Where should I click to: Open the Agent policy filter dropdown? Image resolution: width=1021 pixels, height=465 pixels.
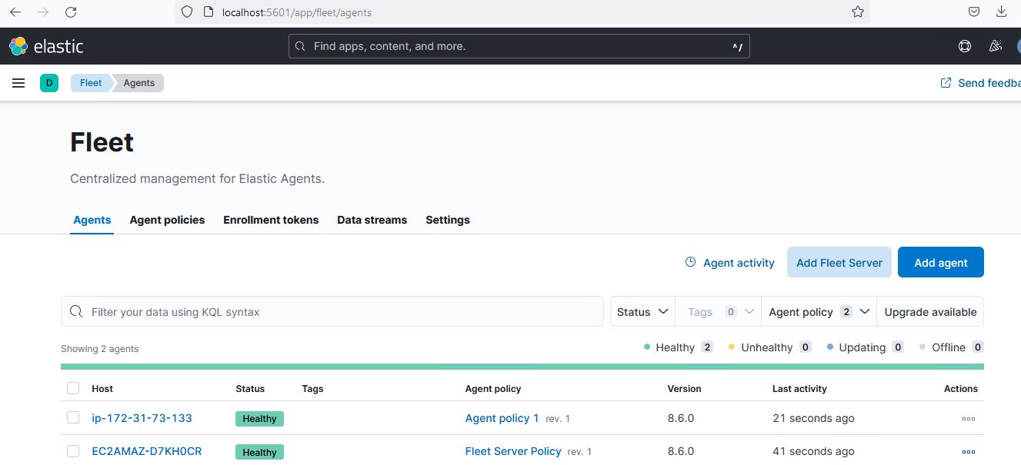818,311
